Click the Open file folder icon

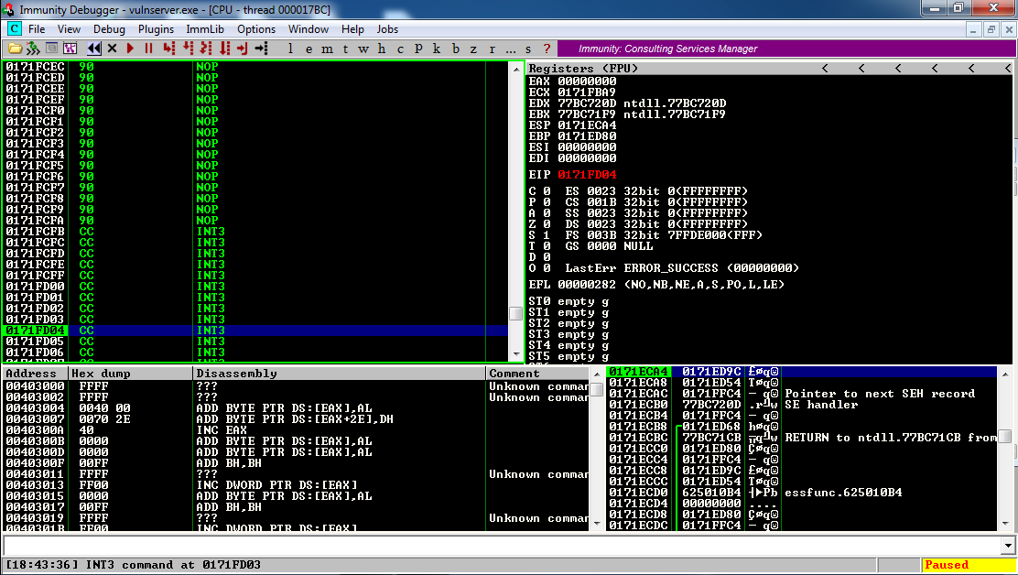[x=16, y=49]
